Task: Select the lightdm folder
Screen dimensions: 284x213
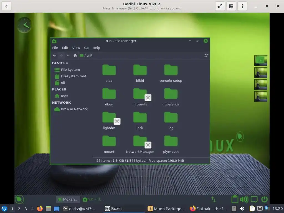Action: coord(109,121)
